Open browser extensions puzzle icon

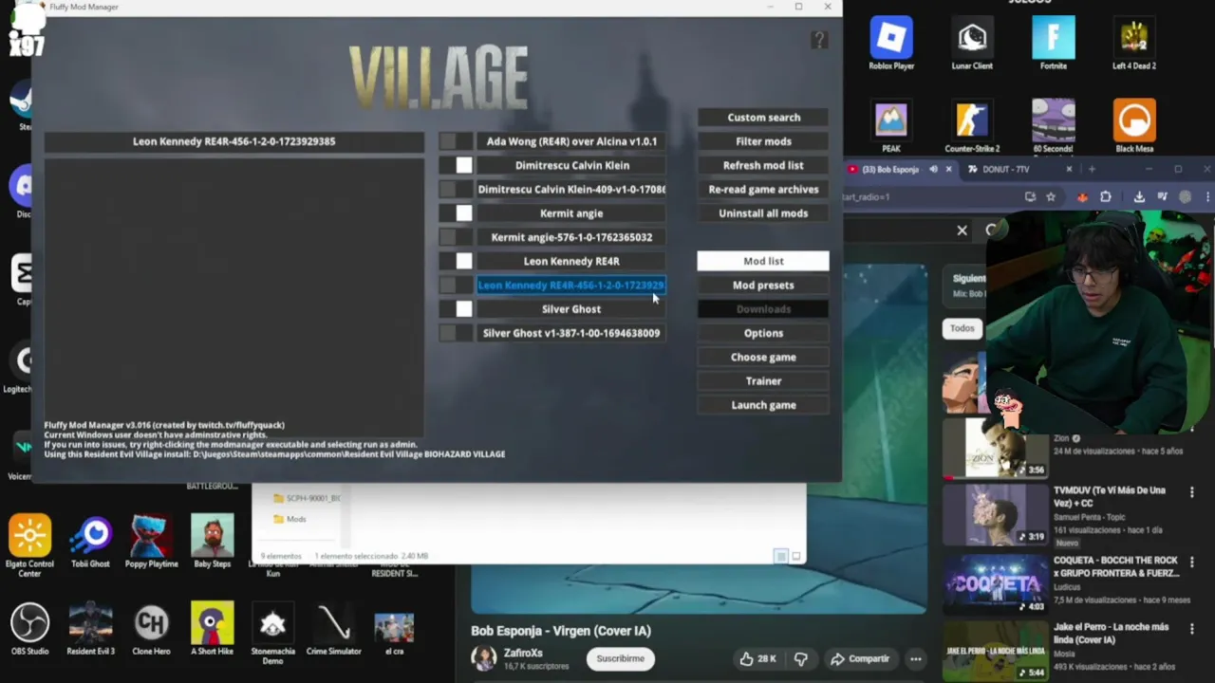click(x=1106, y=196)
